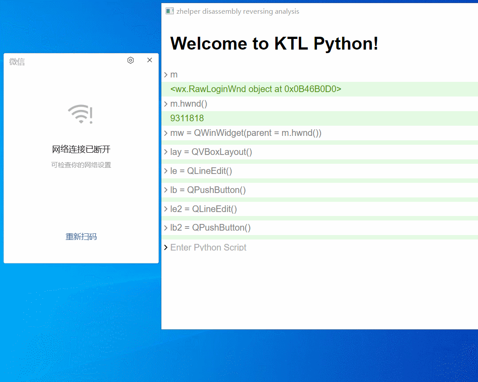Click chevron beside 'lb = QPushButton()' line
The height and width of the screenshot is (382, 478).
click(166, 190)
